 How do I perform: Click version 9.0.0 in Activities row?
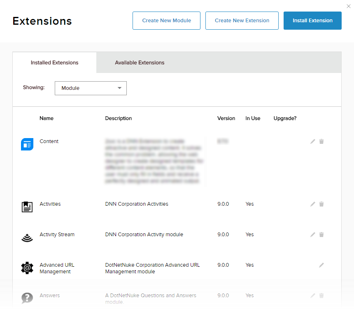pyautogui.click(x=223, y=204)
